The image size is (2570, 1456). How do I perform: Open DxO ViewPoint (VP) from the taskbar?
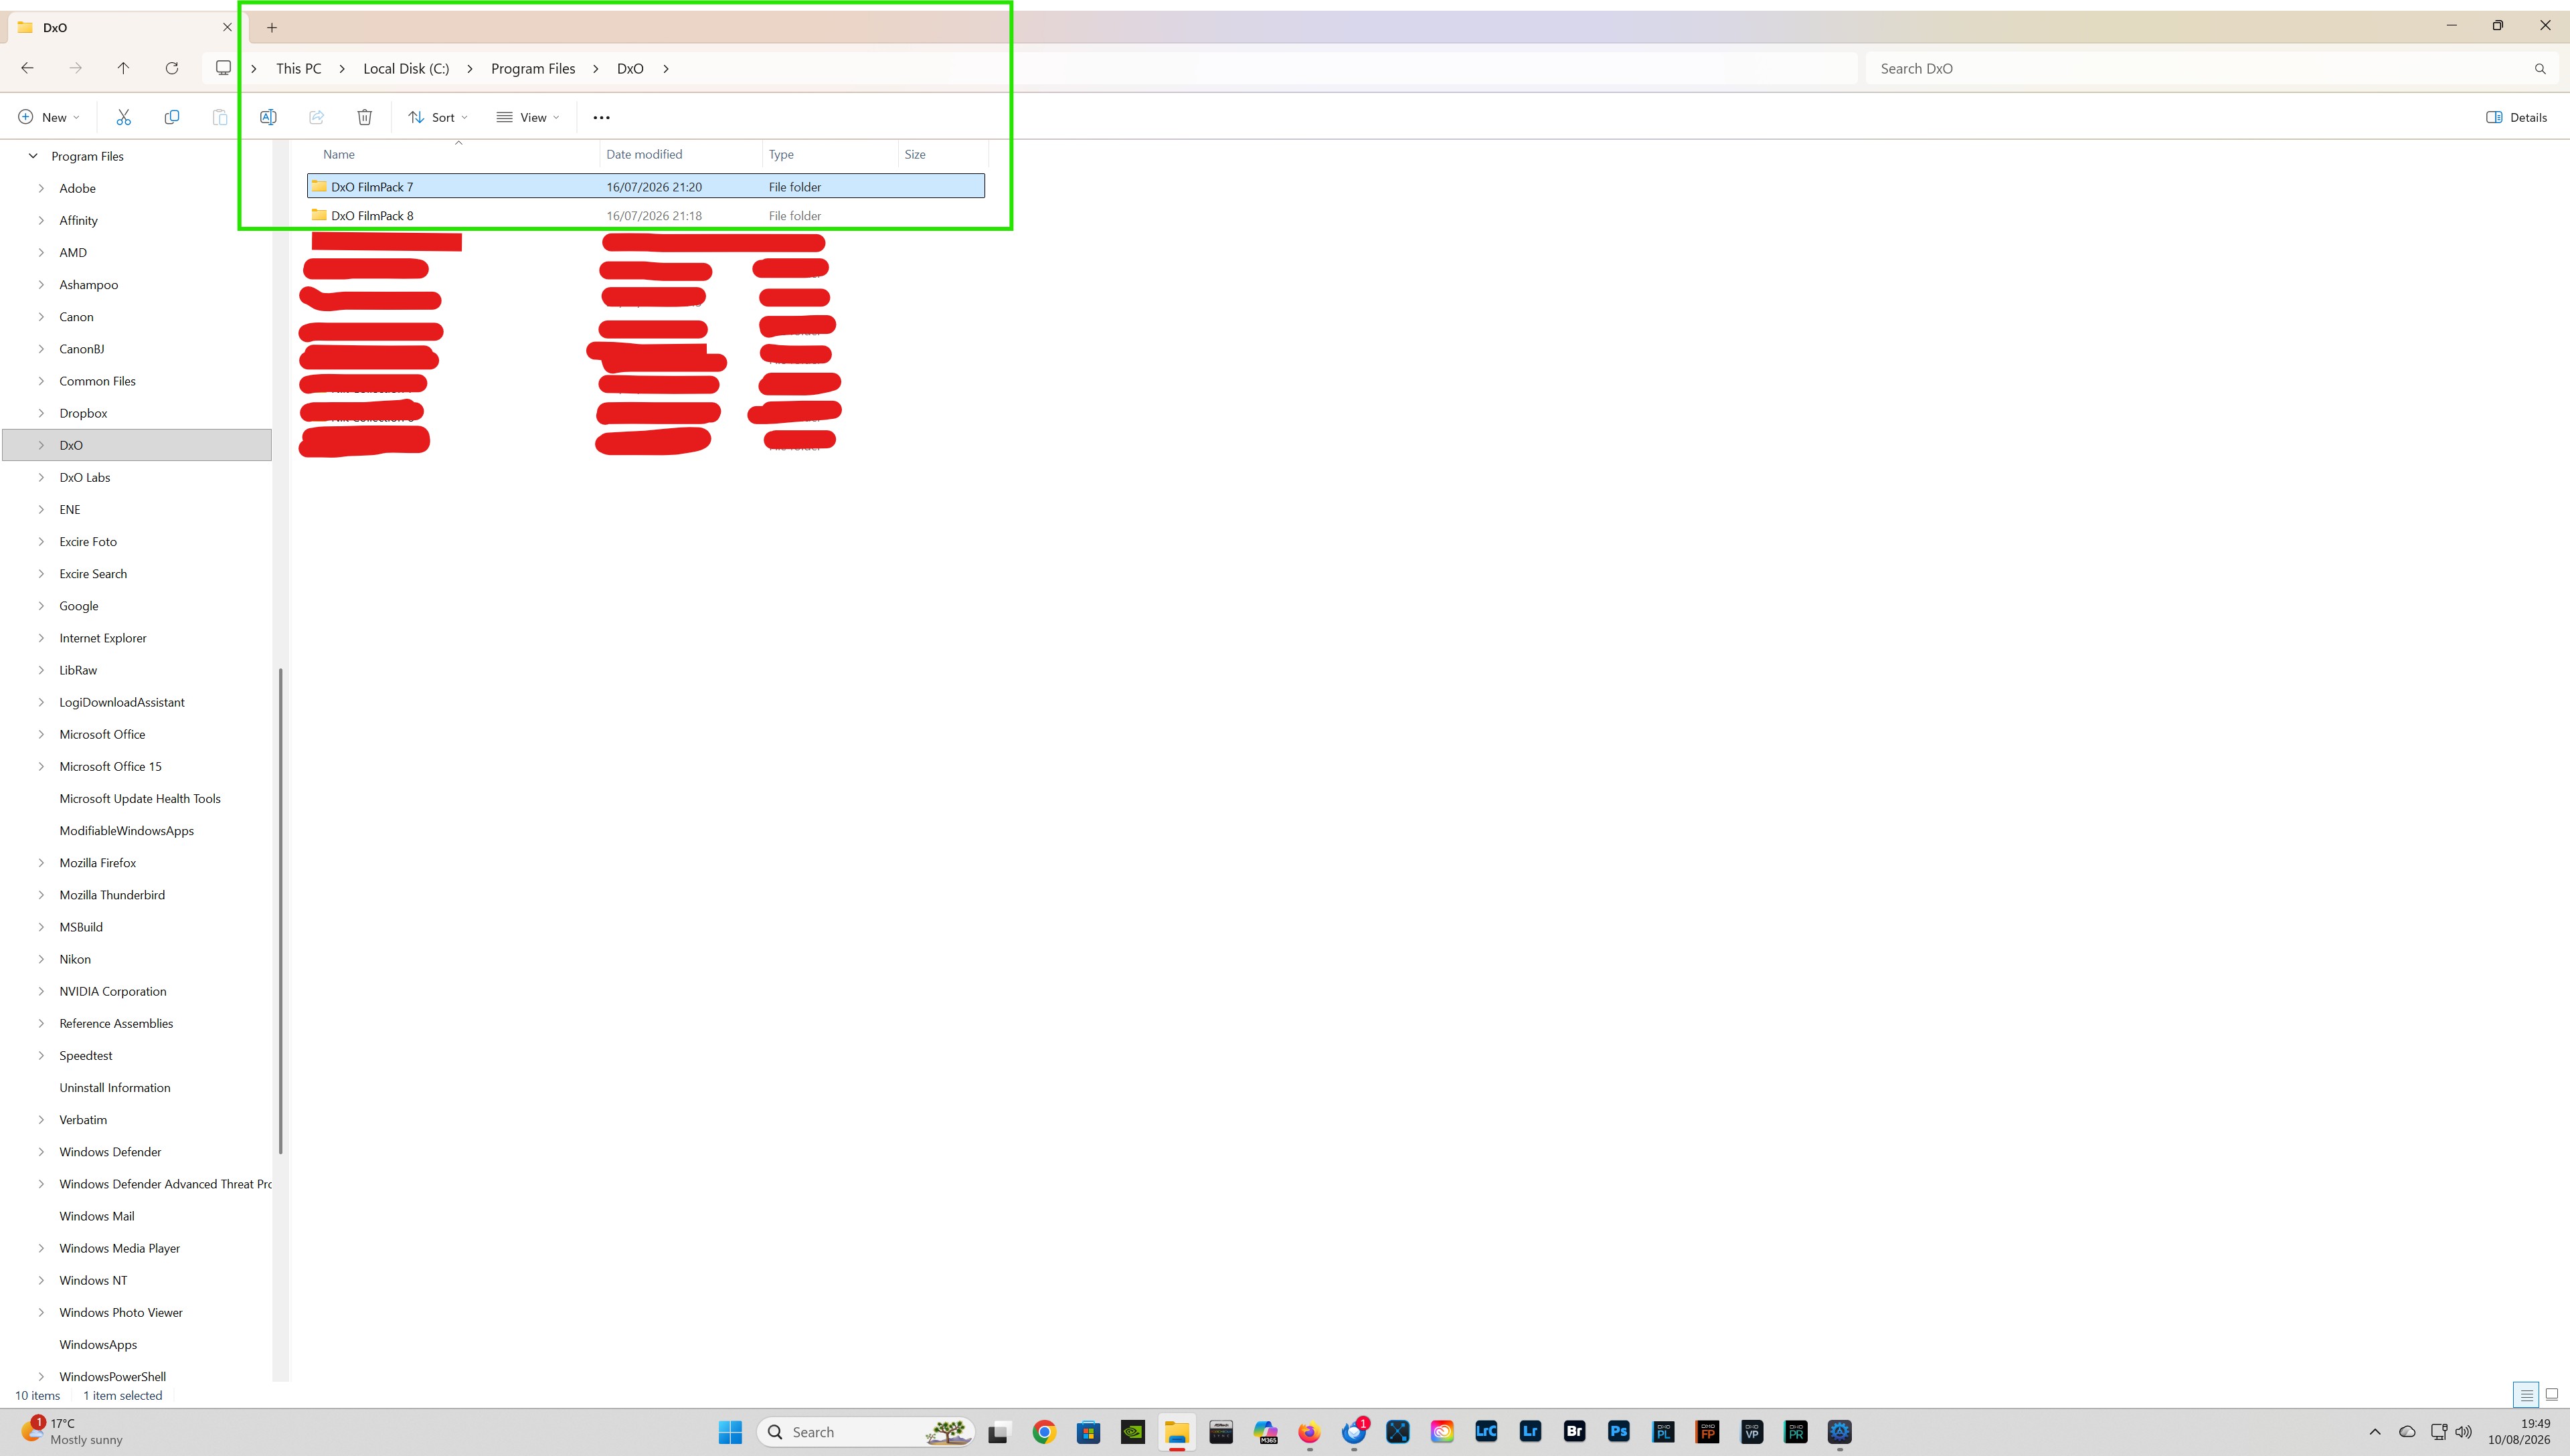coord(1751,1432)
